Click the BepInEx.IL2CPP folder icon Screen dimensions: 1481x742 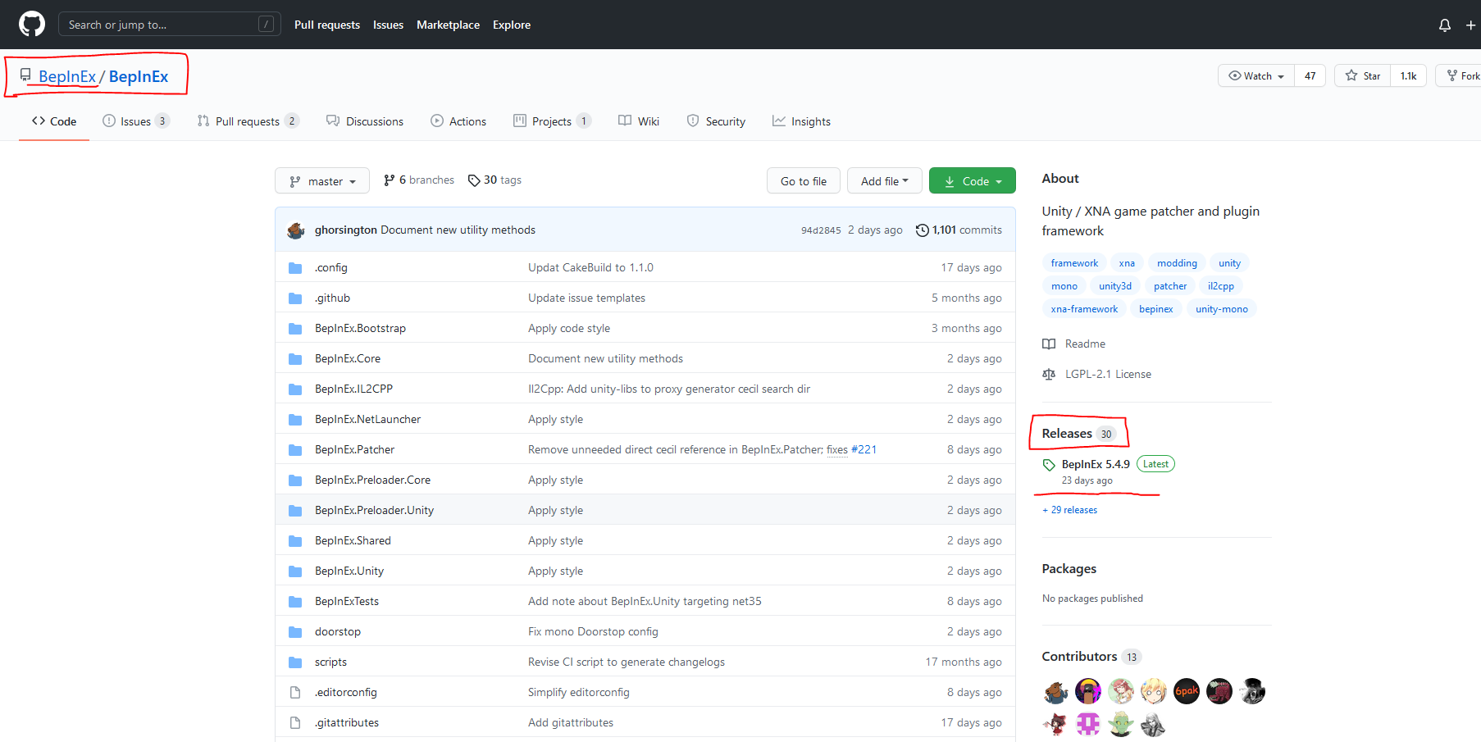[x=295, y=389]
